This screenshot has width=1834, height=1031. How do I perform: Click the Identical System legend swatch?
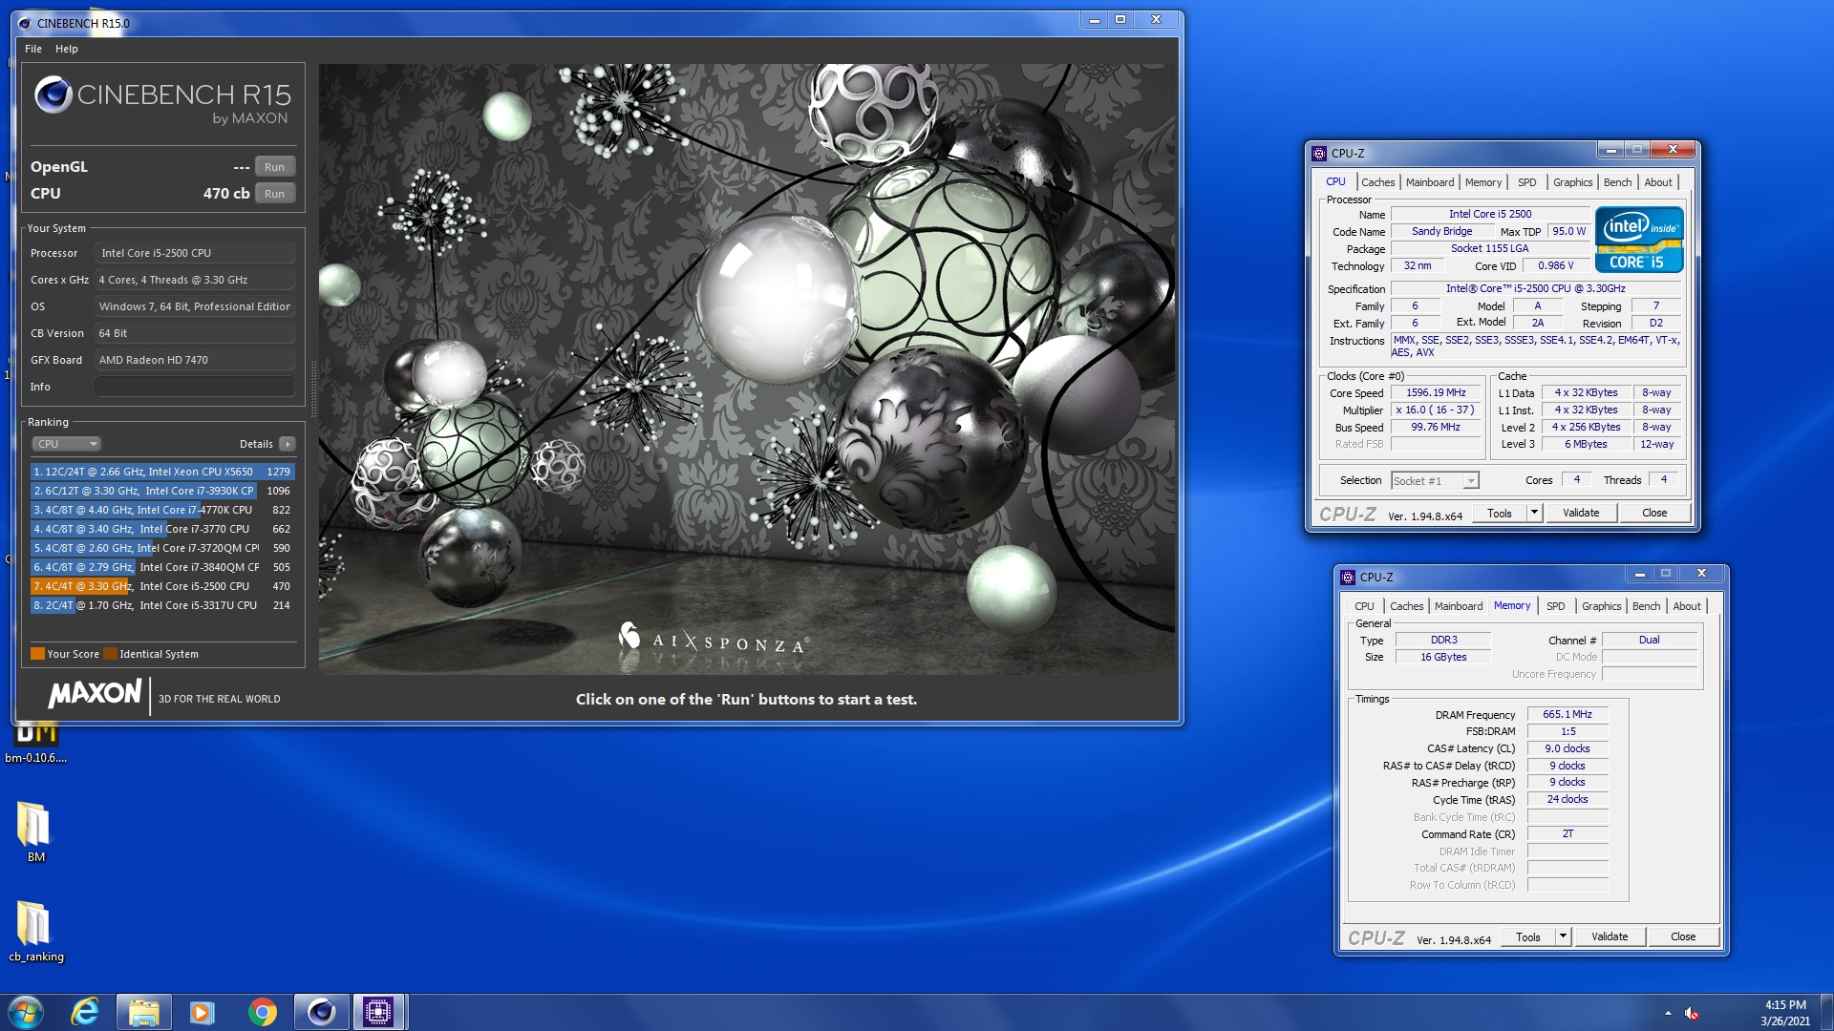point(110,654)
